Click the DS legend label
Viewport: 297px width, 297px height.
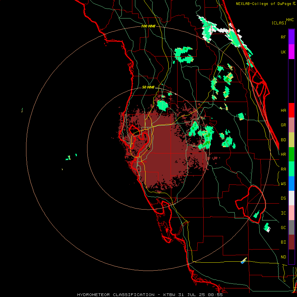[283, 198]
